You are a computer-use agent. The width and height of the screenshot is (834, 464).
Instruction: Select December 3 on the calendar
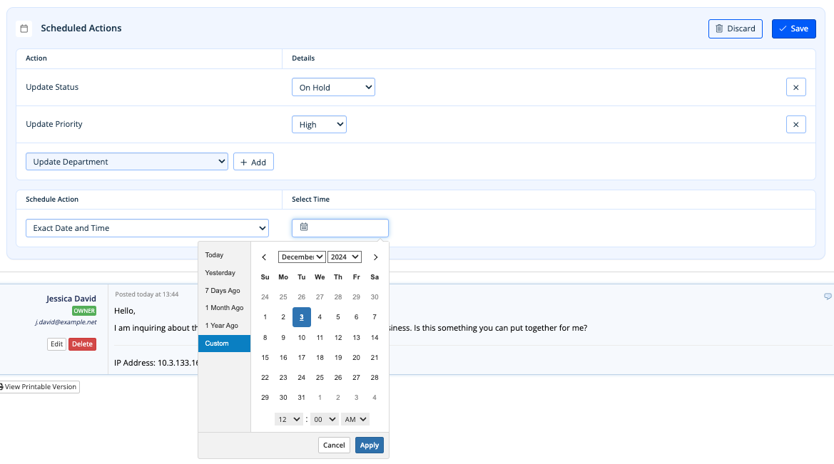click(x=301, y=316)
